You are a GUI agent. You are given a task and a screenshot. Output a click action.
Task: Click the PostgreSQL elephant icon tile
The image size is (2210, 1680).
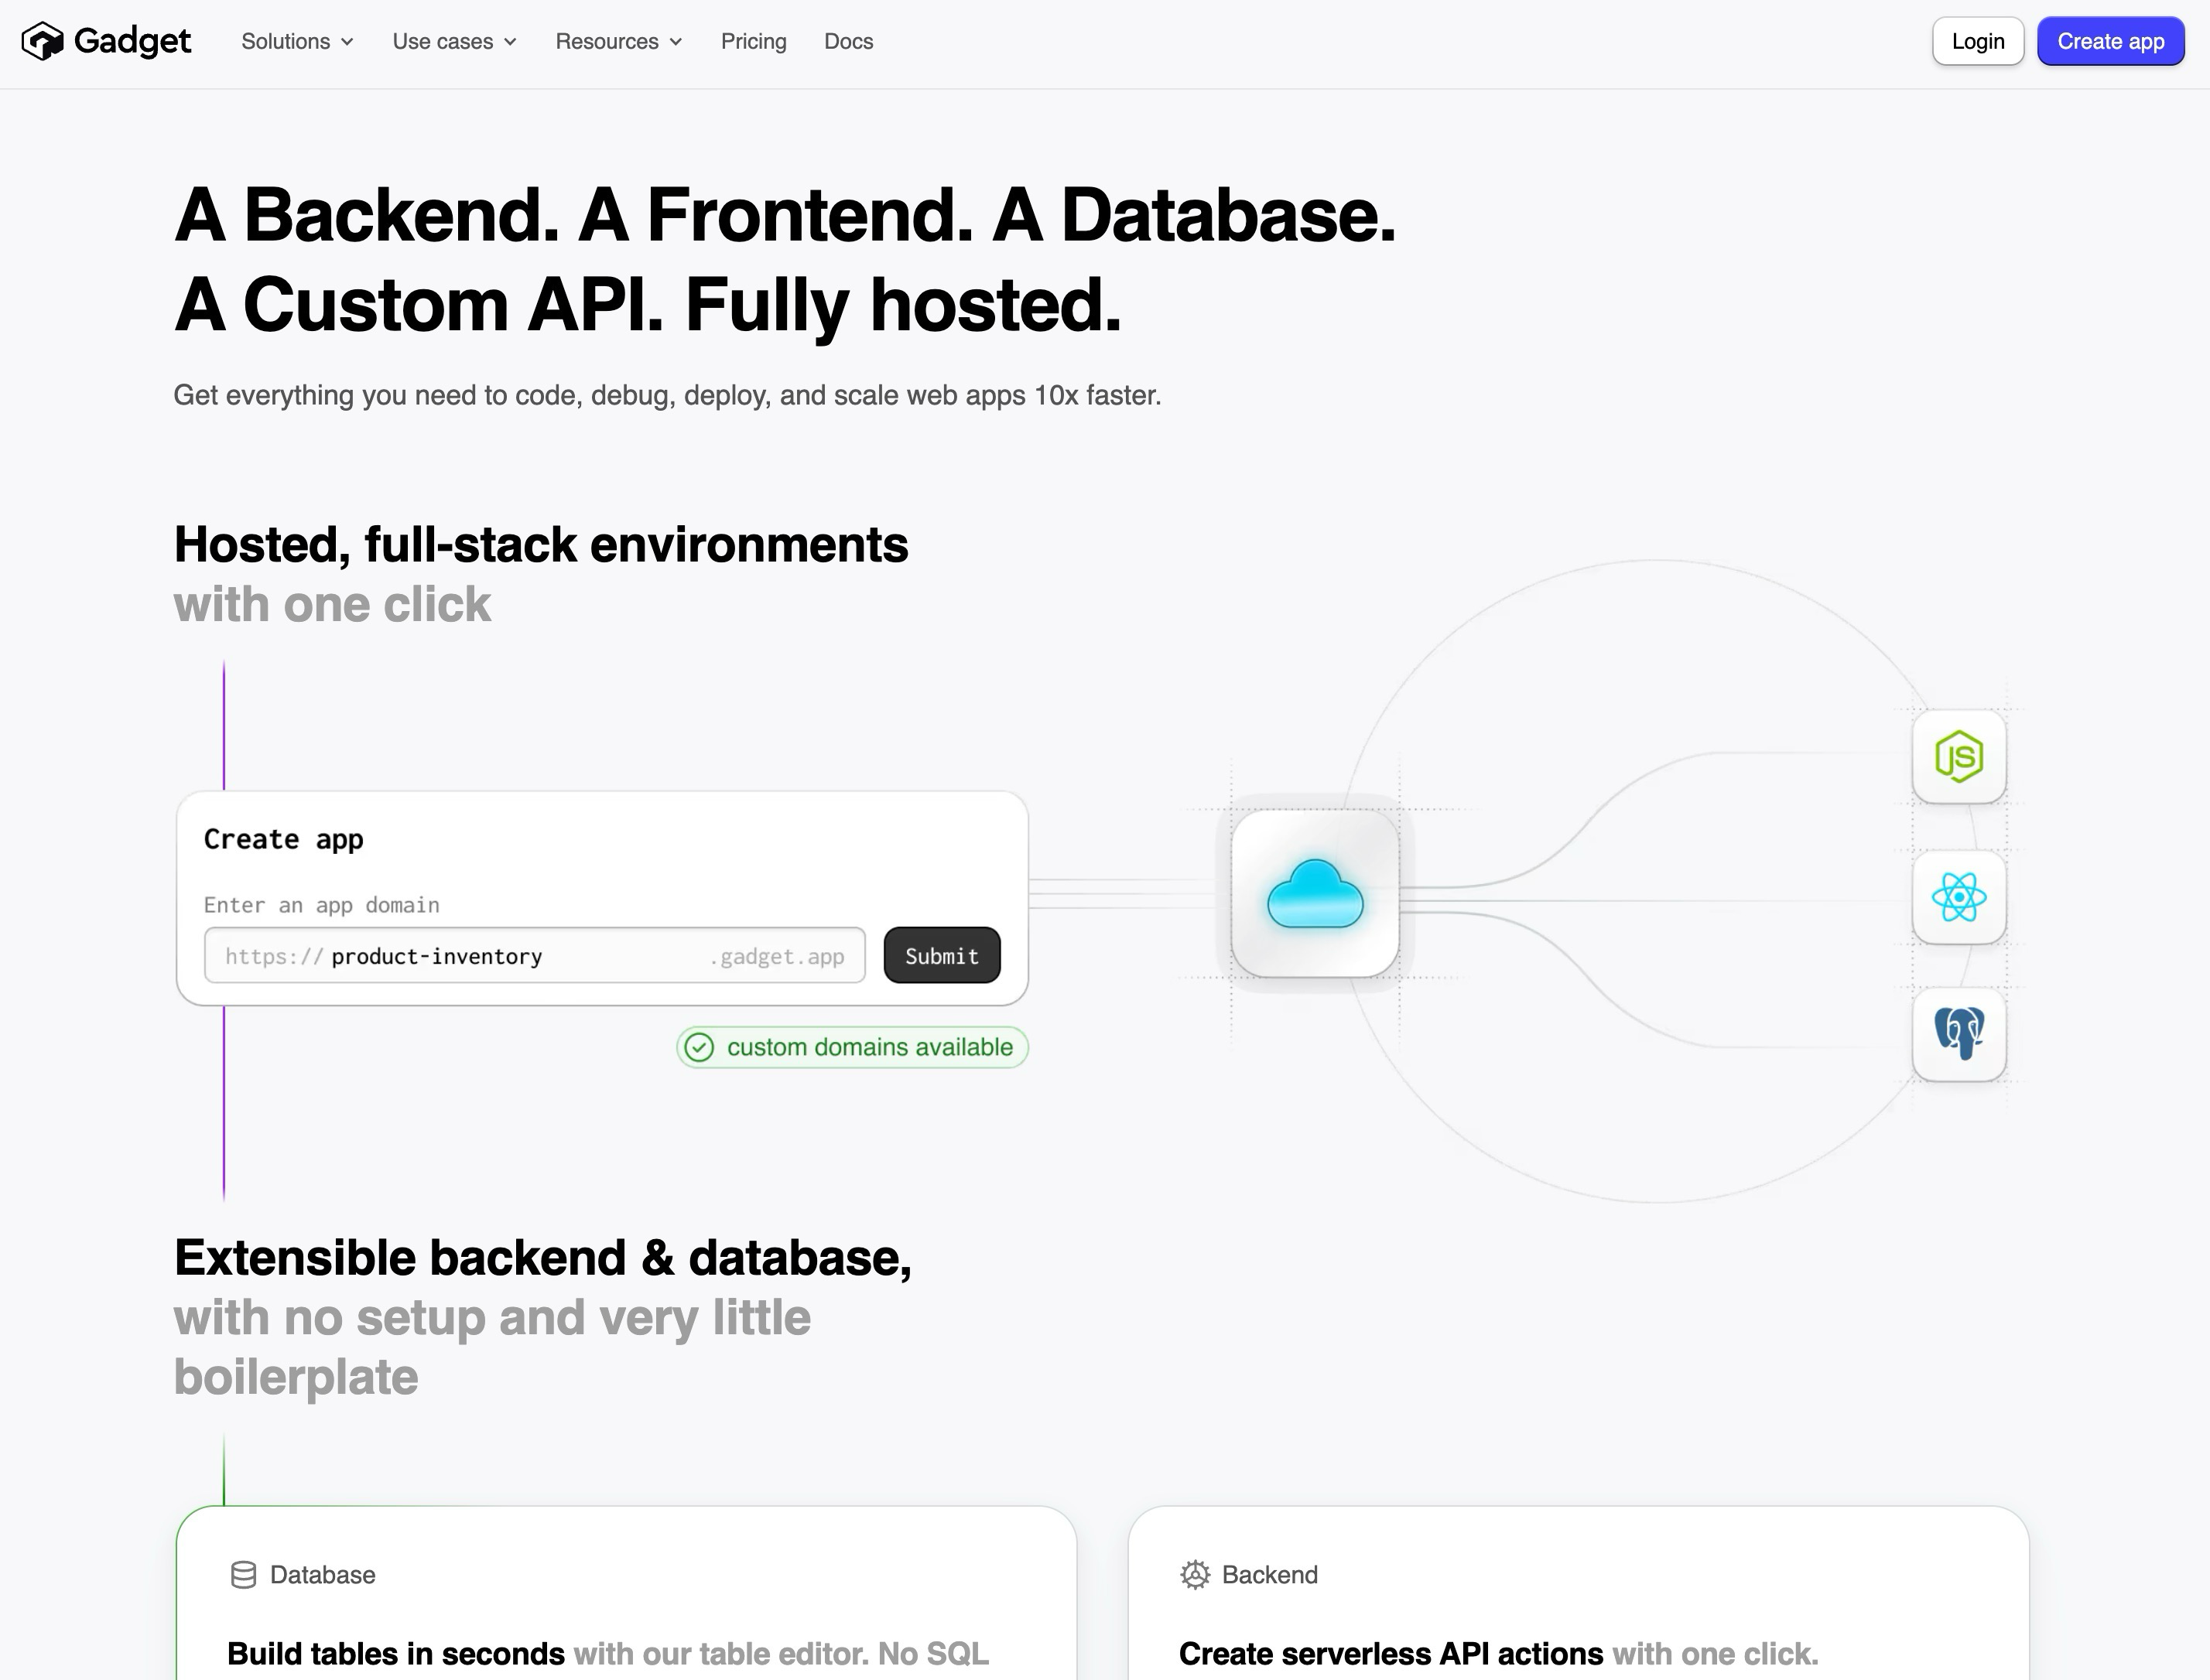tap(1958, 1034)
